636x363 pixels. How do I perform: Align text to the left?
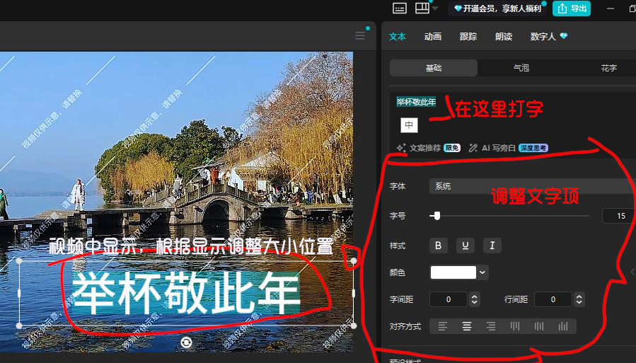pyautogui.click(x=443, y=326)
